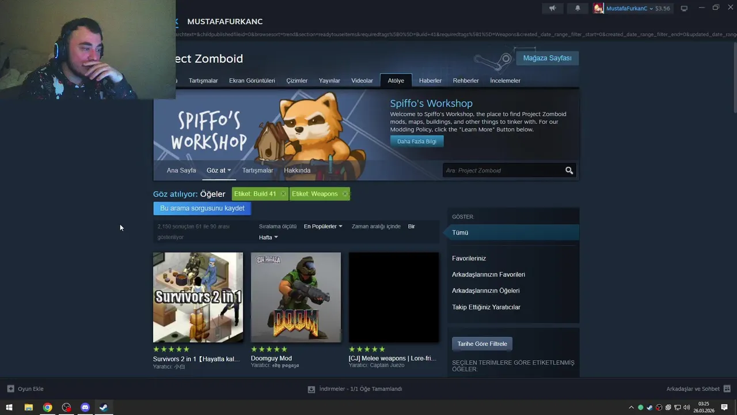Open the Windows Start menu

coord(9,408)
